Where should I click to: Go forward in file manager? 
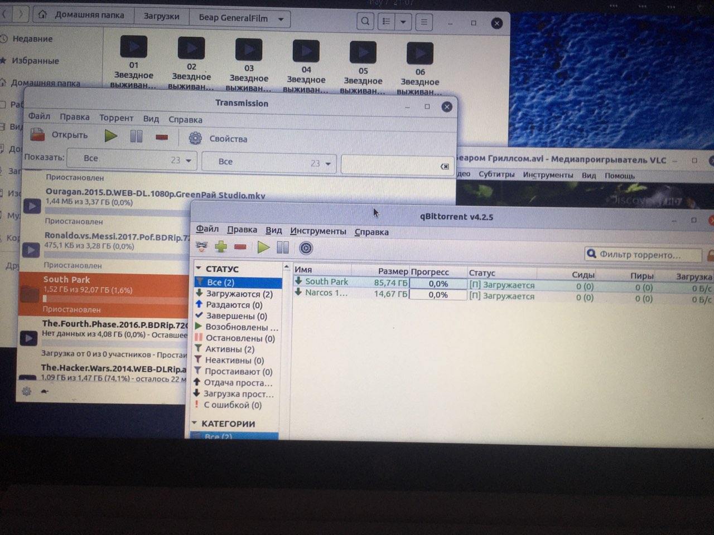[21, 13]
